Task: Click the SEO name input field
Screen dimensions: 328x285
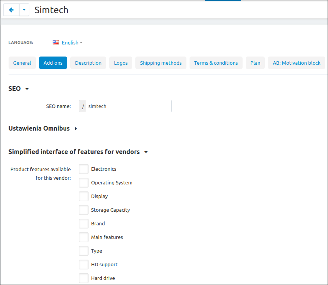Action: pyautogui.click(x=128, y=106)
